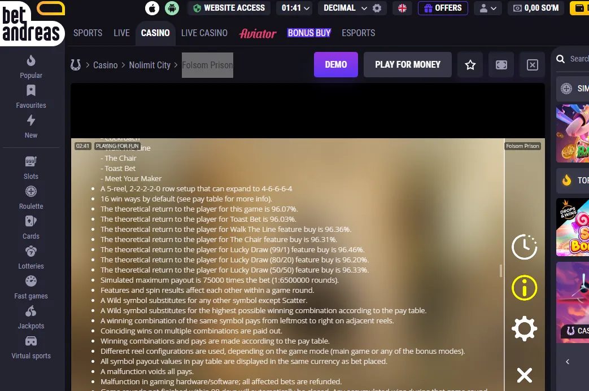Open the iOS app download icon
This screenshot has height=391, width=589.
pyautogui.click(x=152, y=8)
